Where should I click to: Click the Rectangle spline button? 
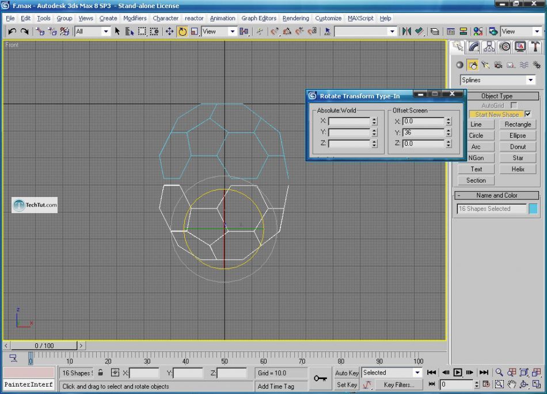[518, 124]
